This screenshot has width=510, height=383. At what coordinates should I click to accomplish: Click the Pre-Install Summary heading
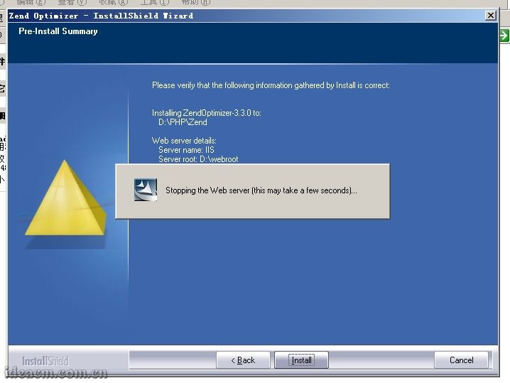pyautogui.click(x=58, y=31)
